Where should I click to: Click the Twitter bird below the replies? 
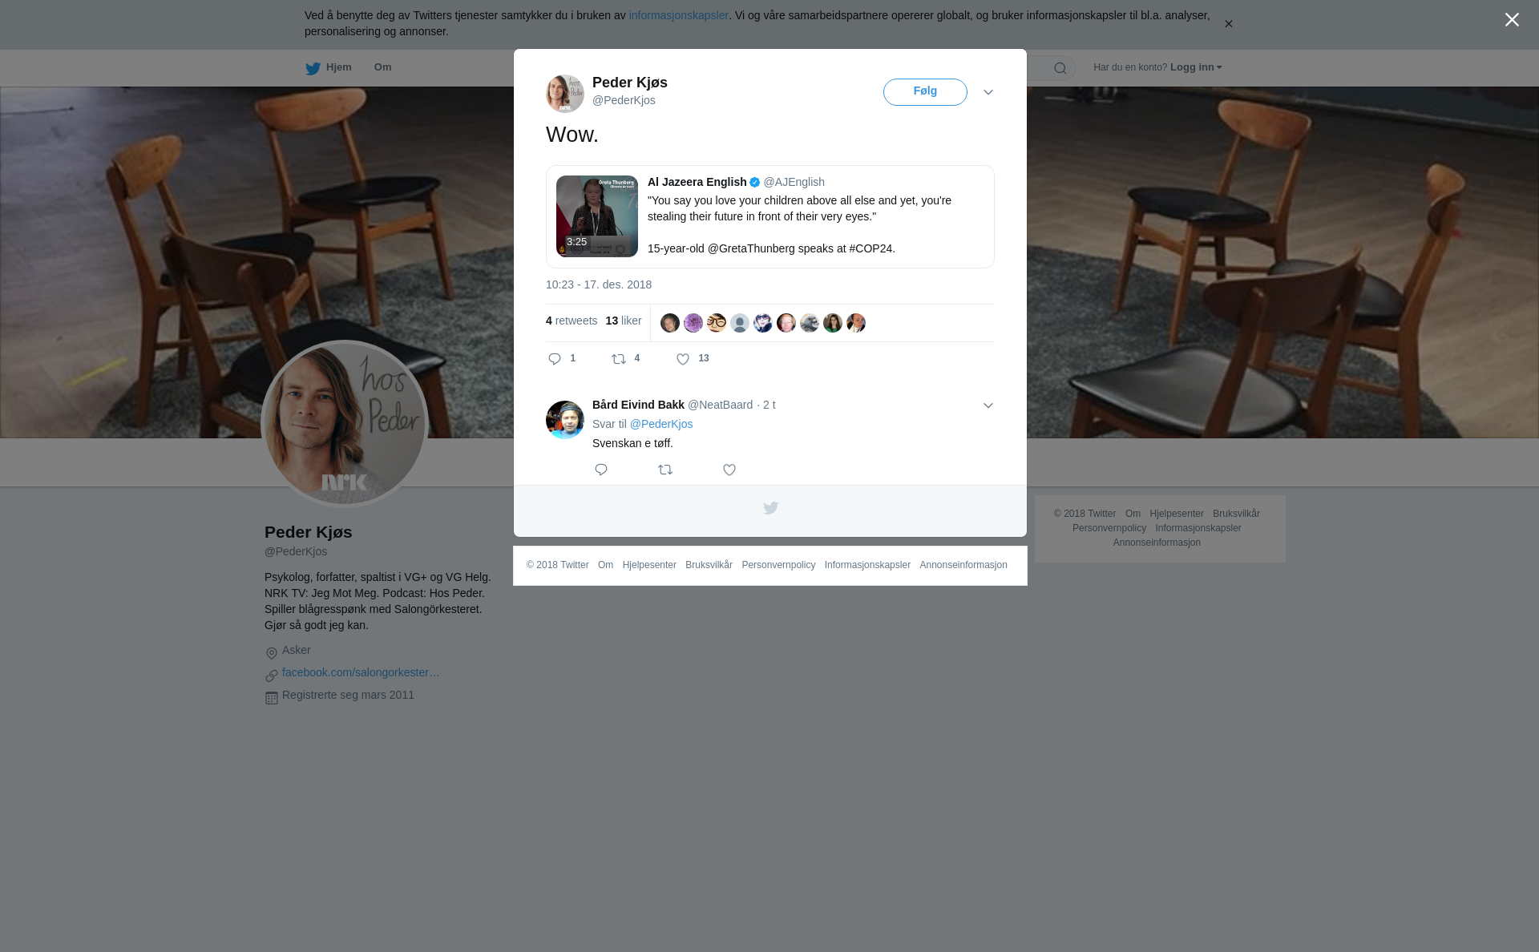coord(770,508)
